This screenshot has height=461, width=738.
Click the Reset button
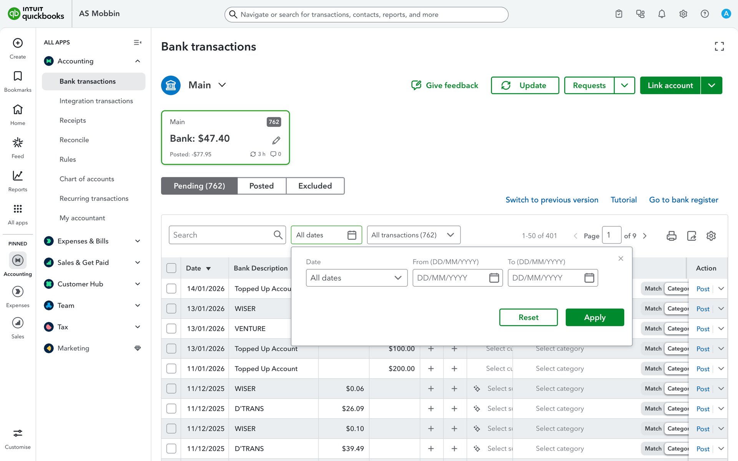pos(529,317)
